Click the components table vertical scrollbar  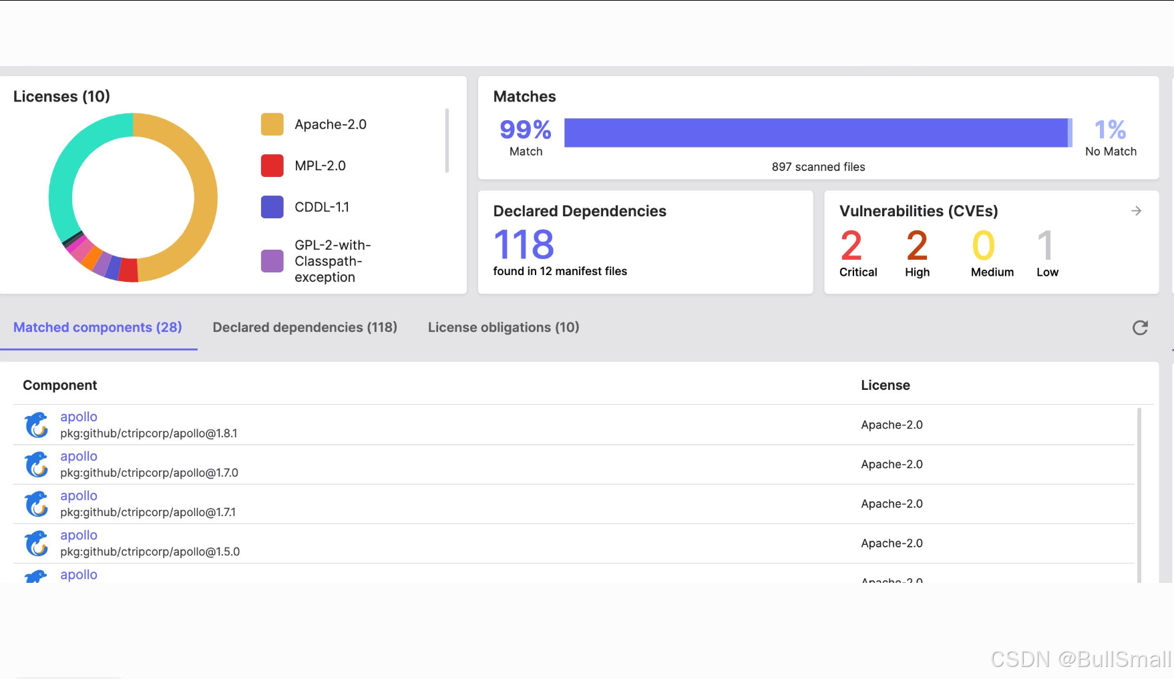[1139, 494]
